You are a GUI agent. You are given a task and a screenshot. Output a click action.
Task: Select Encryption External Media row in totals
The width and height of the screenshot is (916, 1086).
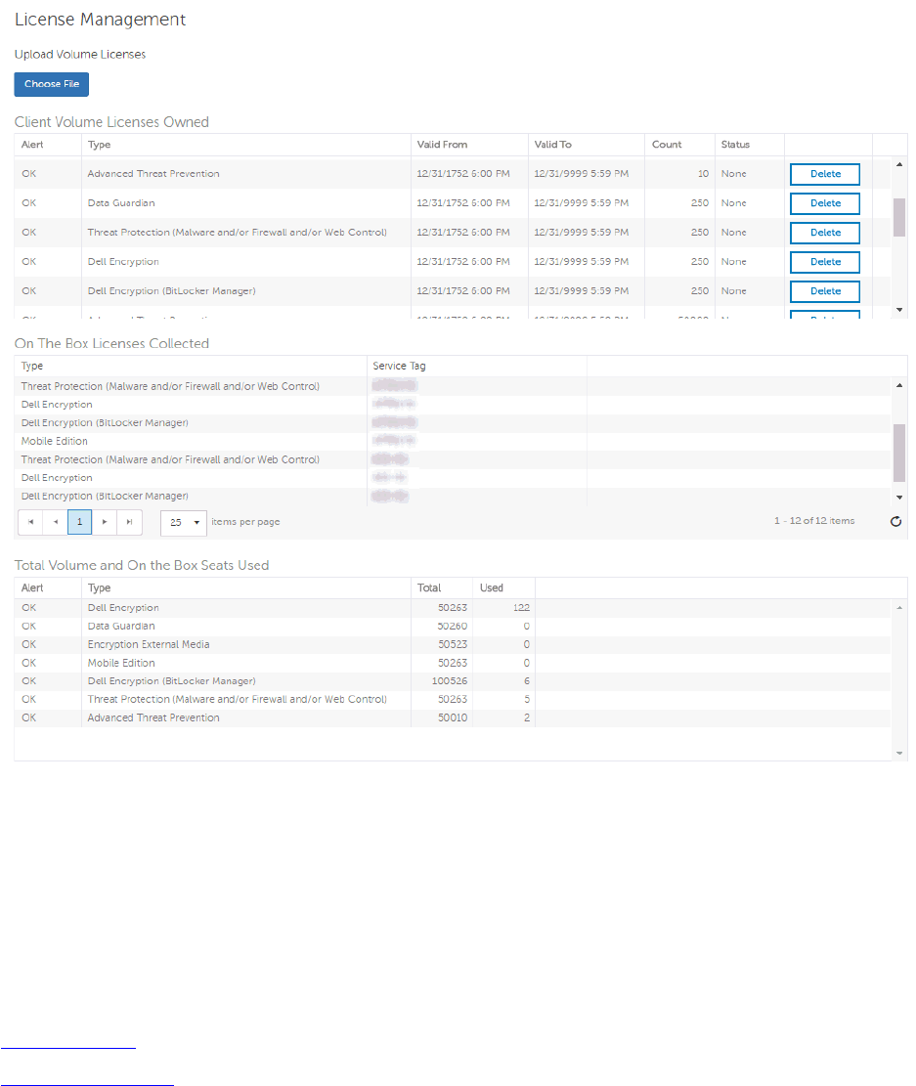pyautogui.click(x=453, y=645)
